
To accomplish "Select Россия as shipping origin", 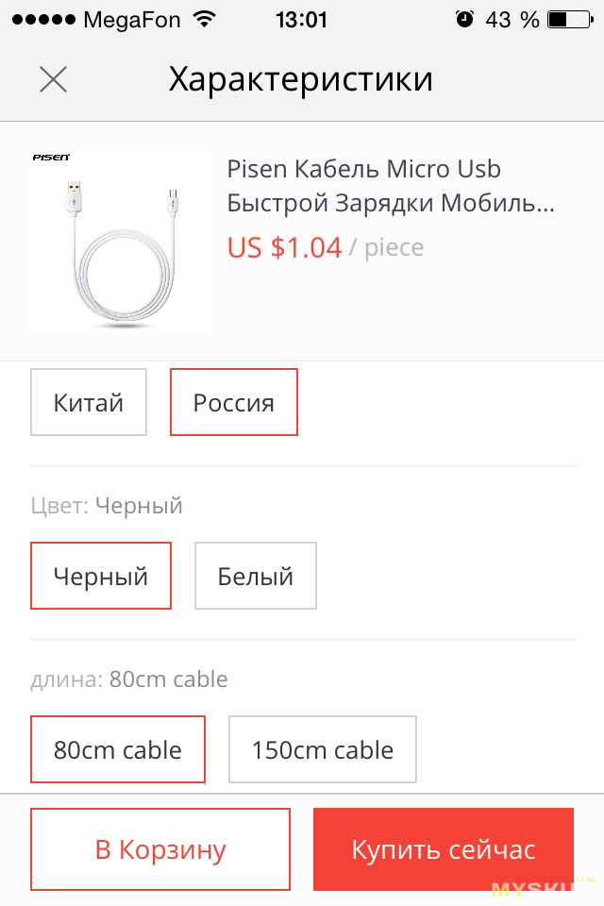I will pyautogui.click(x=233, y=402).
